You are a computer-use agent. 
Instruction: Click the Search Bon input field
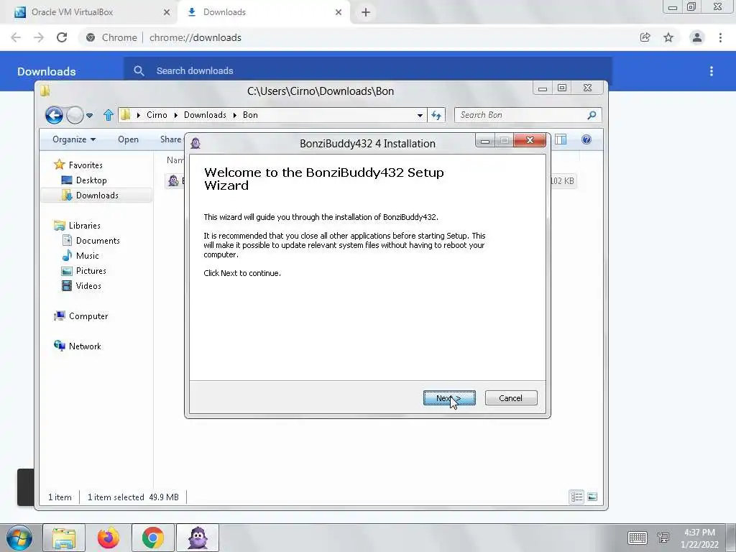[521, 115]
